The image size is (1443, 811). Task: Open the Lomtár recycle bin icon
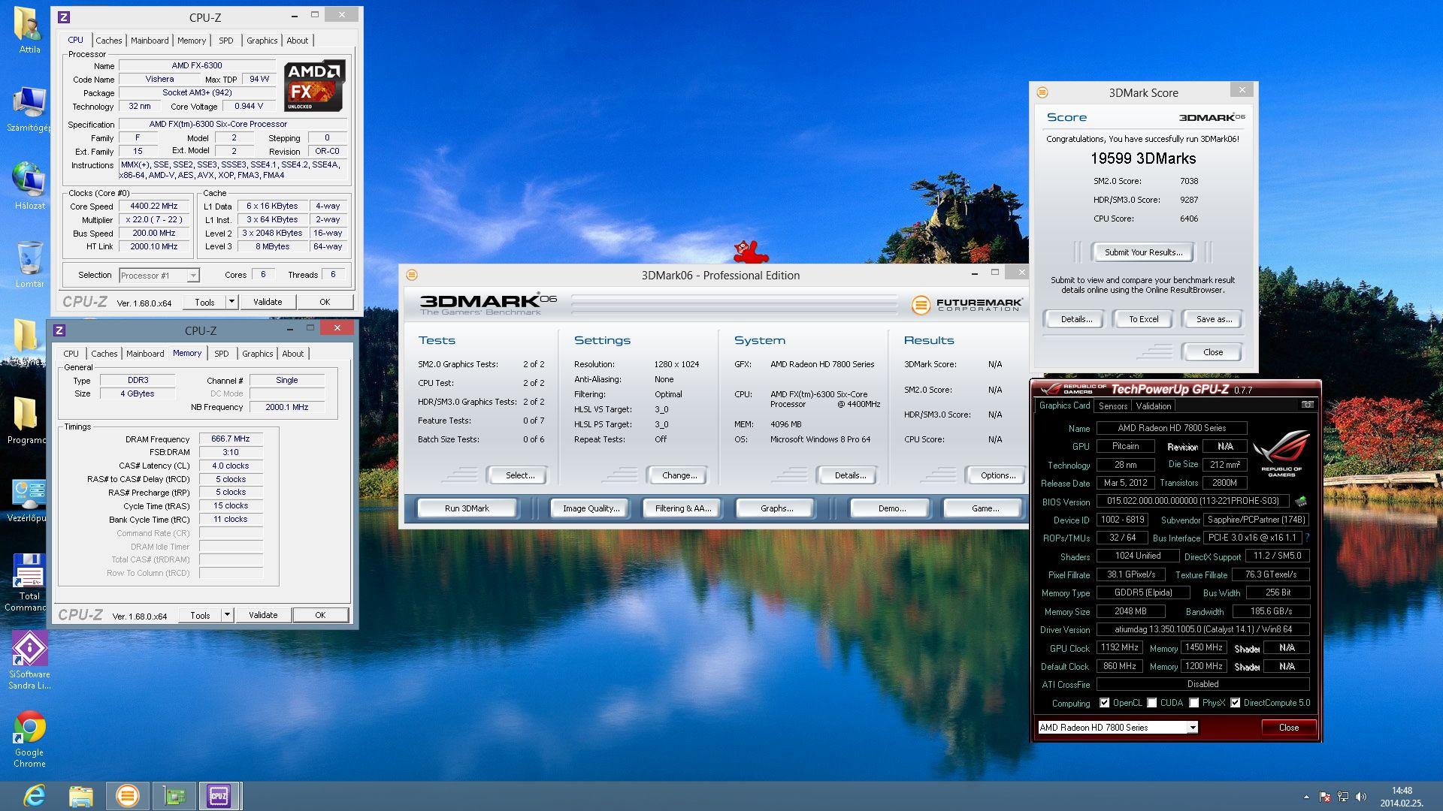pos(29,264)
